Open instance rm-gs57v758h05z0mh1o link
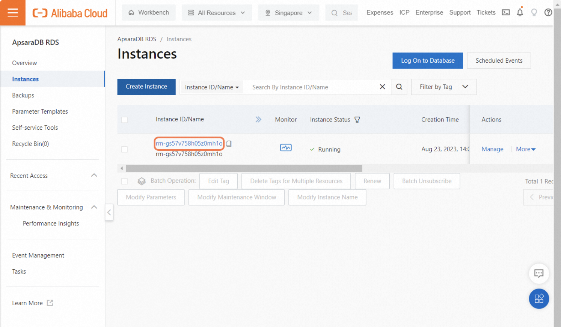561x327 pixels. (x=189, y=143)
